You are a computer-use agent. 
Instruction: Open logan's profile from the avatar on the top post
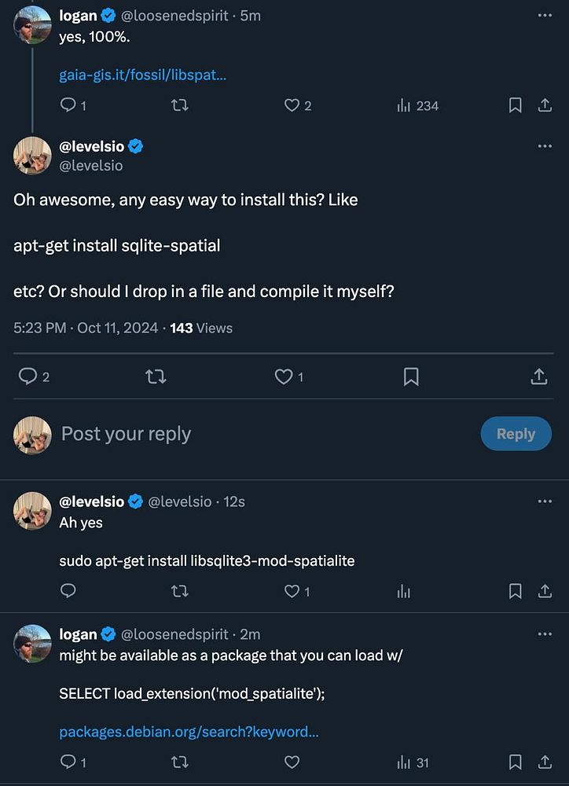click(x=33, y=24)
